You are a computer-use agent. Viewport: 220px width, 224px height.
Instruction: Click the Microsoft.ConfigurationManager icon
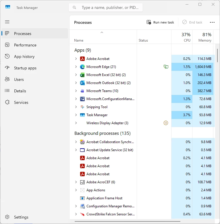[82, 99]
